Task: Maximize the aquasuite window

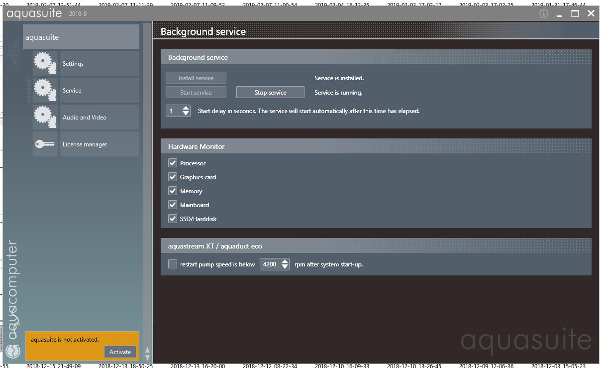Action: (575, 13)
